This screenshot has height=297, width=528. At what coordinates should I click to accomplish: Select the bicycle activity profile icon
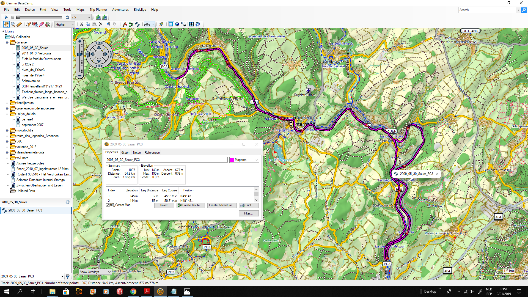tap(147, 24)
